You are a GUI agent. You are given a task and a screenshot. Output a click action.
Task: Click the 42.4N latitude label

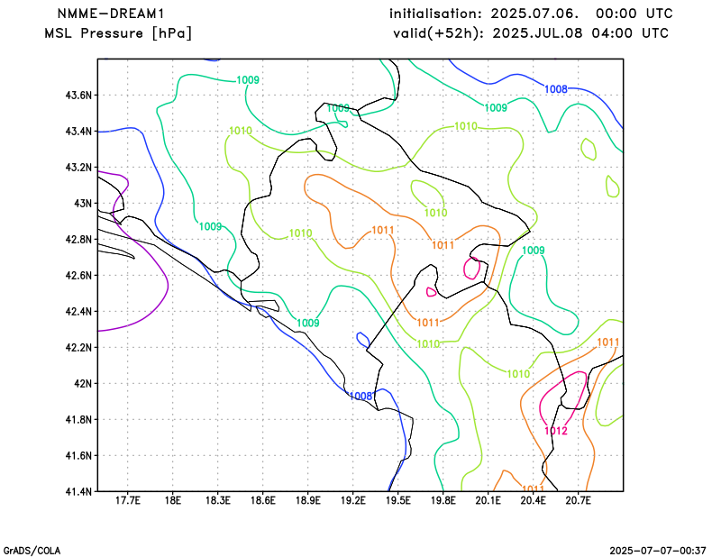(x=78, y=311)
